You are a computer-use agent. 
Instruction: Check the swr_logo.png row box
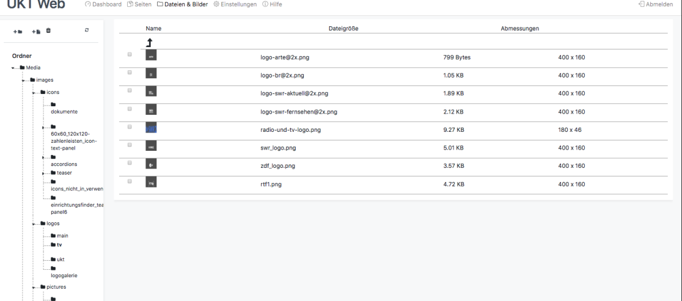point(130,145)
